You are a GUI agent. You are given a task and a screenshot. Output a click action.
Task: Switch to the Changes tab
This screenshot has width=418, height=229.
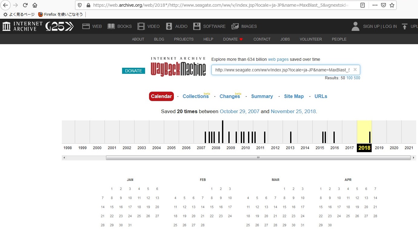pyautogui.click(x=230, y=96)
